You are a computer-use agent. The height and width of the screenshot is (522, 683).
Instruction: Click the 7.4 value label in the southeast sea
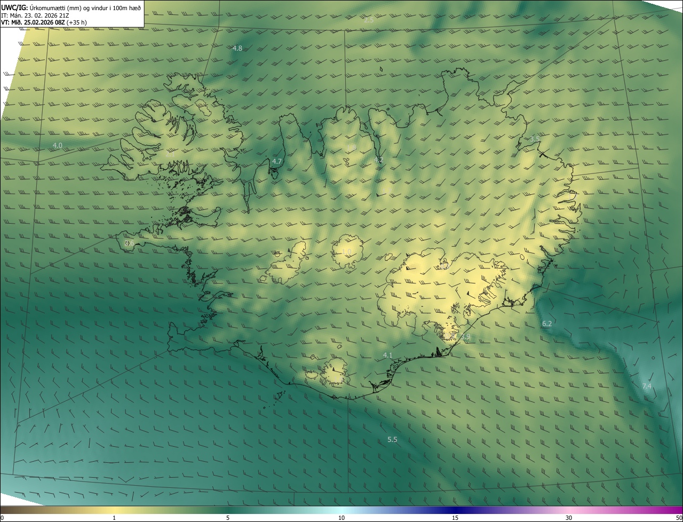(x=647, y=386)
